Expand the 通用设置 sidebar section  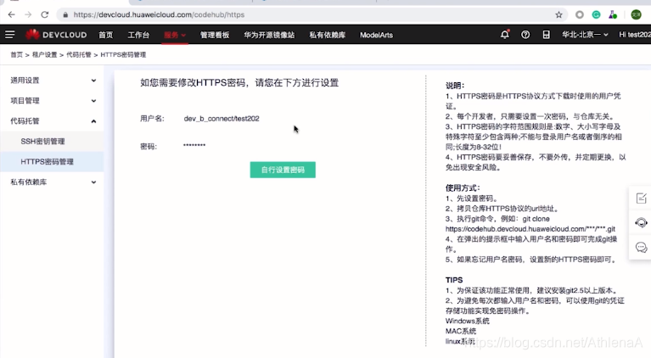tap(52, 80)
